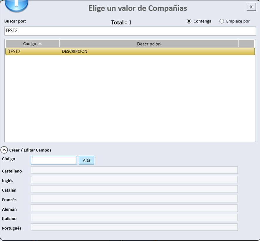Click the Catalán text field
Viewport: 260px width, 241px height.
click(134, 189)
